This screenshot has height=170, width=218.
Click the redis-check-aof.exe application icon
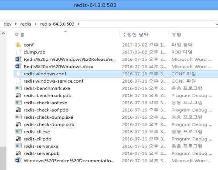click(18, 103)
